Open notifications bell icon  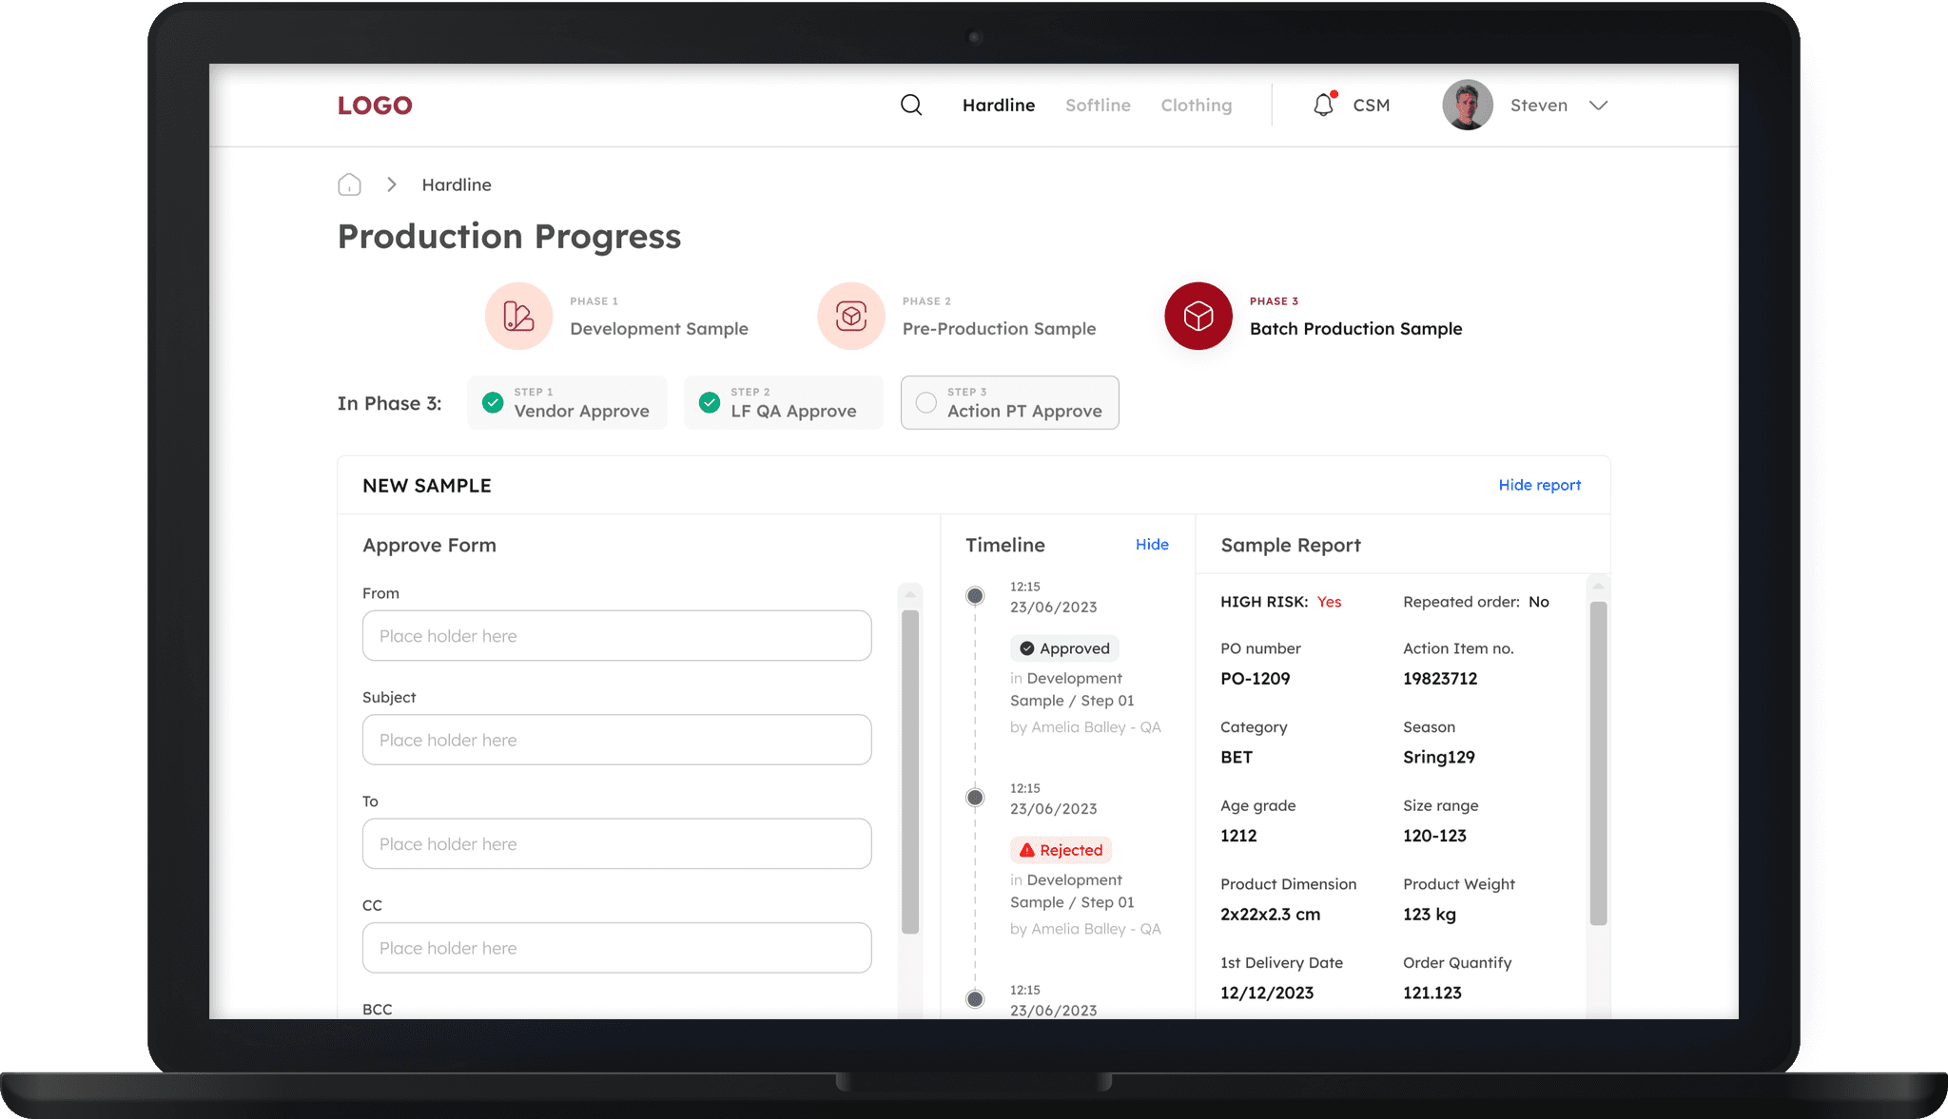[1323, 106]
